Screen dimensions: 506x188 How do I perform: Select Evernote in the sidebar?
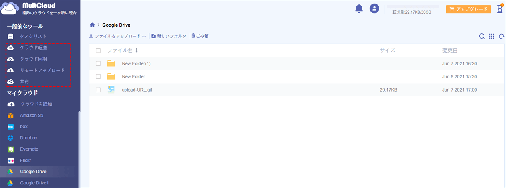29,149
